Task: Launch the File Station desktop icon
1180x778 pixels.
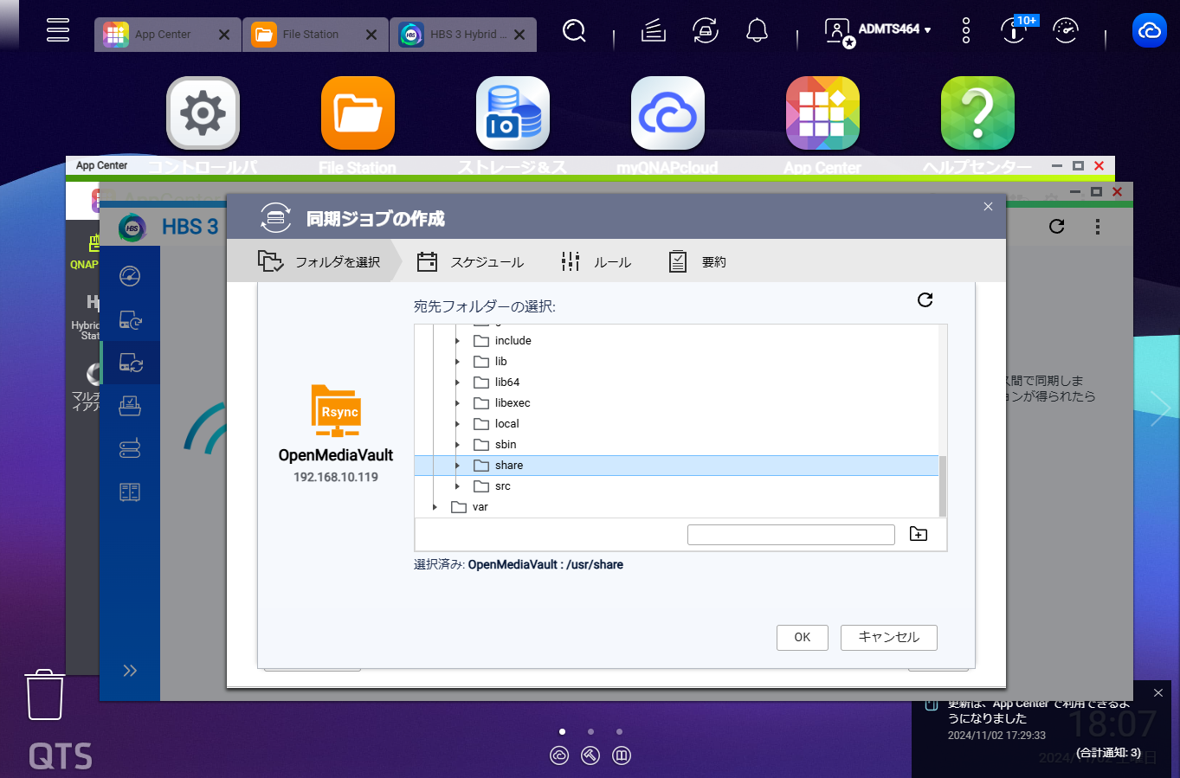Action: coord(358,113)
